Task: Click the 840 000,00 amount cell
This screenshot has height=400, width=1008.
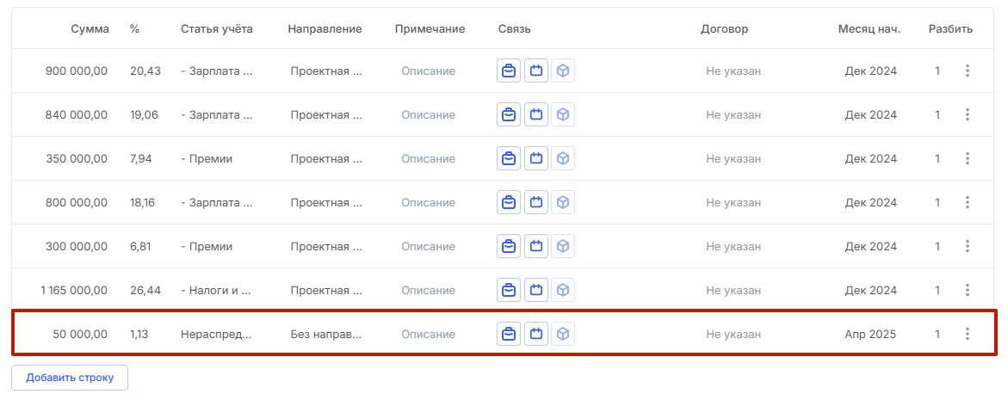Action: coord(77,114)
